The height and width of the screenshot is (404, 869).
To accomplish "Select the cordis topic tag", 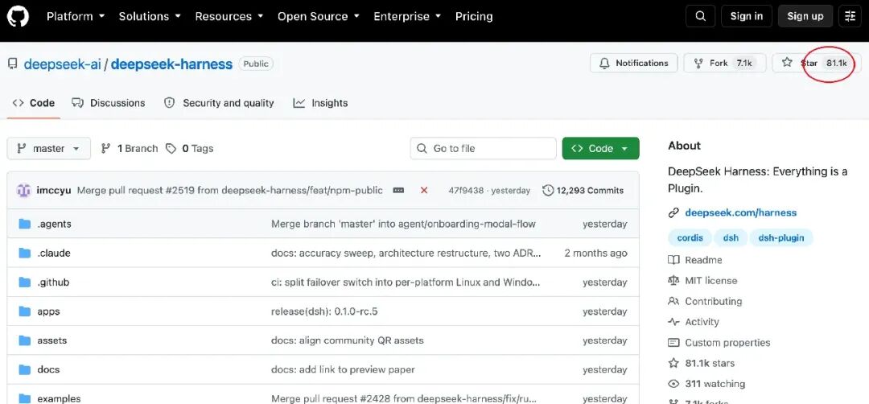I will [690, 237].
